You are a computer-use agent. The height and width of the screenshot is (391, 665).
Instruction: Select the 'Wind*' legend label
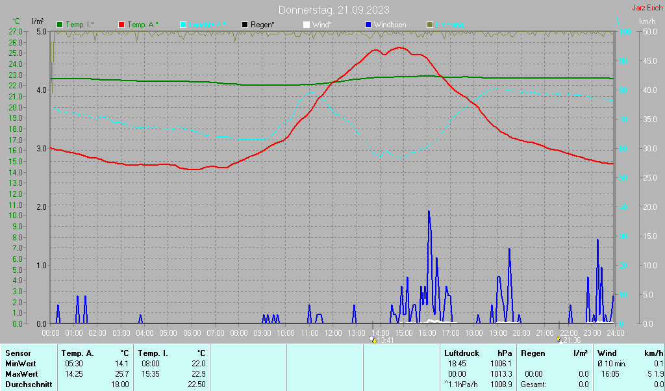coord(322,25)
